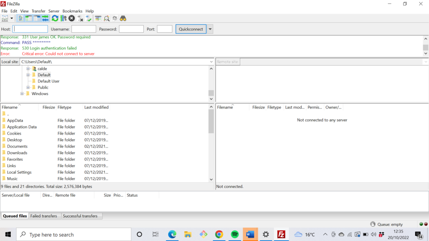
Task: Open the Site Manager dropdown arrow
Action: click(12, 18)
